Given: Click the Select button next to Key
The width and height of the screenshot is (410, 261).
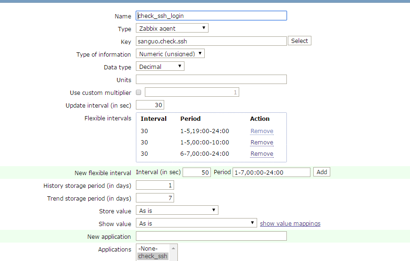Looking at the screenshot, I should (x=300, y=41).
